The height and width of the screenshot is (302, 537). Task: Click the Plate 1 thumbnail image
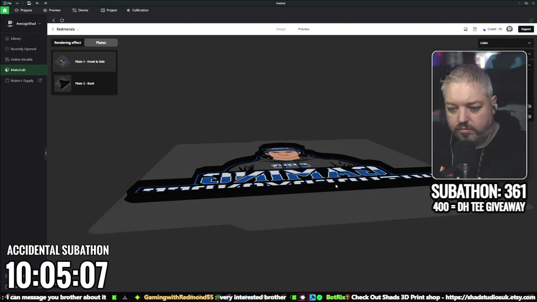pyautogui.click(x=63, y=62)
